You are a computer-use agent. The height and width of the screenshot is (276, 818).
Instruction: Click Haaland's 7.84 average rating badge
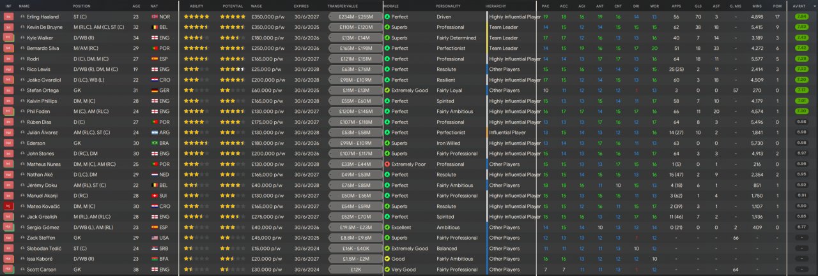click(801, 17)
